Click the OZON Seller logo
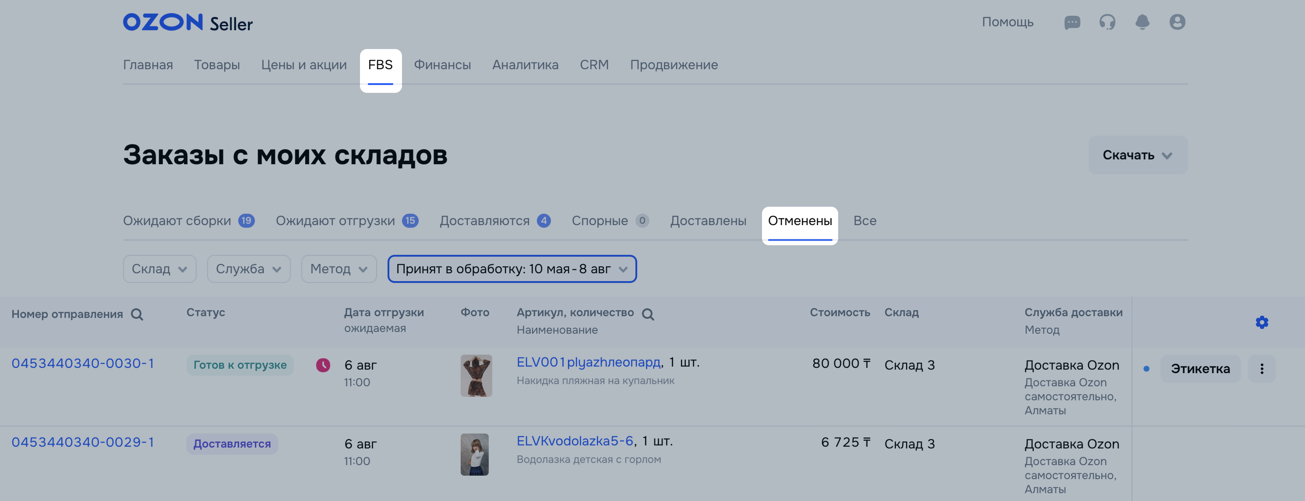 point(187,22)
